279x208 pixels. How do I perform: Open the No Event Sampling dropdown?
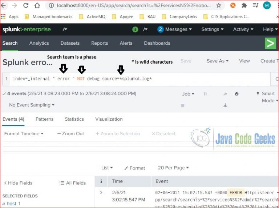[x=32, y=105]
